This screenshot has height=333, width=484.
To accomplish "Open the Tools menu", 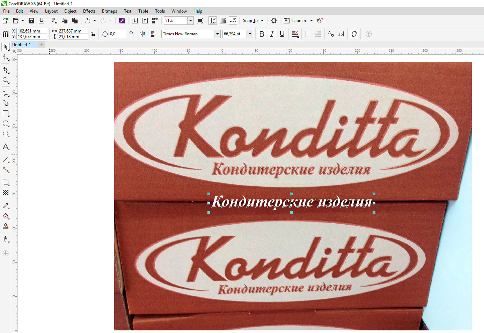I will pyautogui.click(x=160, y=11).
